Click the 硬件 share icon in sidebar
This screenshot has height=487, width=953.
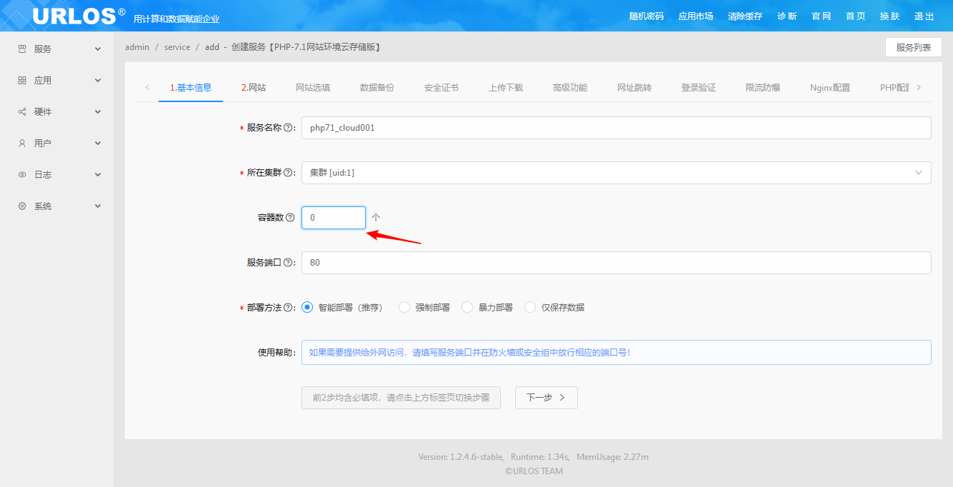(x=22, y=112)
